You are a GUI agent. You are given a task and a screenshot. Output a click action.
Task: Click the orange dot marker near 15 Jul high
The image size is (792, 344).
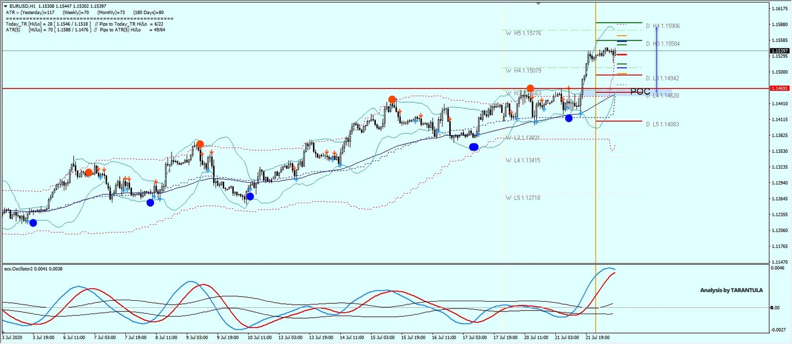click(x=391, y=98)
